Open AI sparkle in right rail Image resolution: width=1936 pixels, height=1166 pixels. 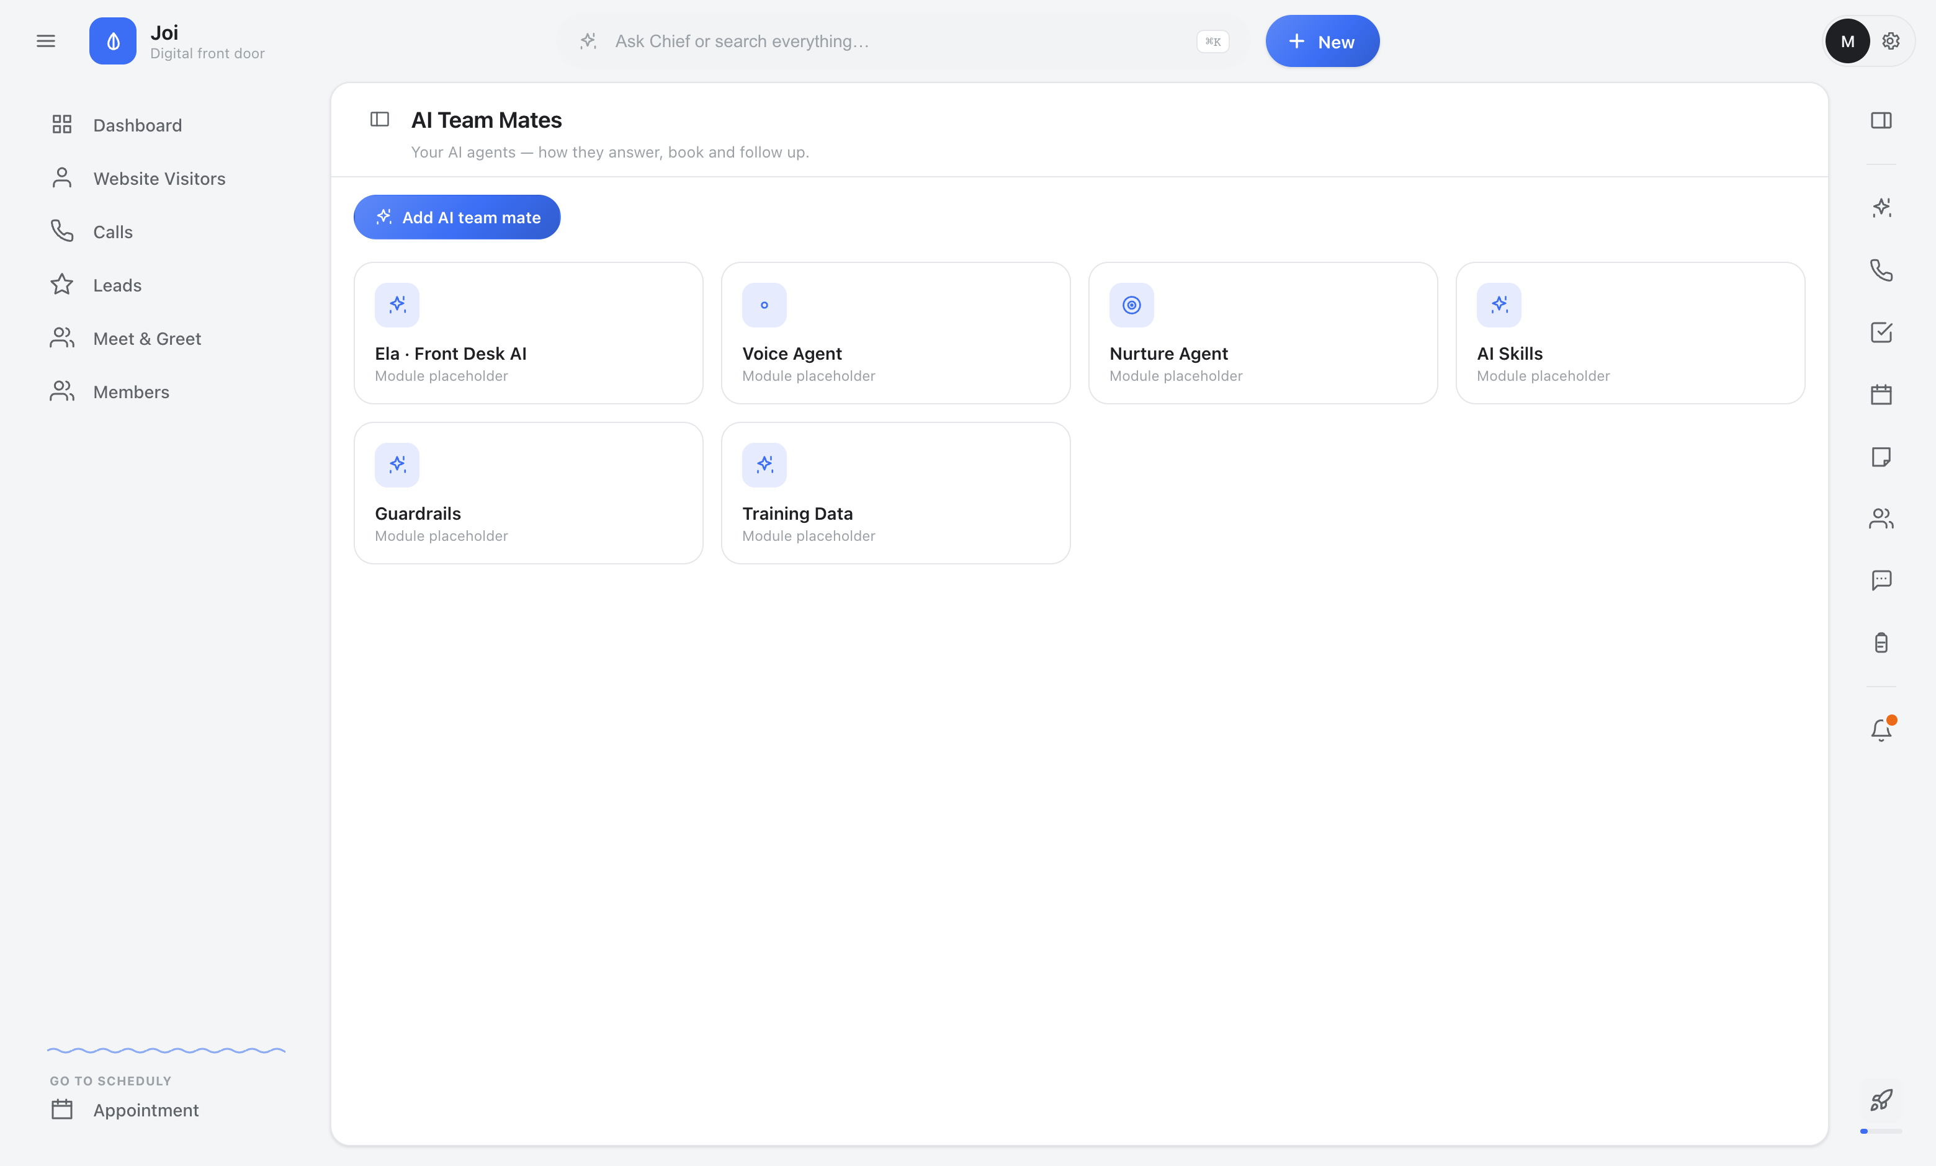[x=1881, y=207]
